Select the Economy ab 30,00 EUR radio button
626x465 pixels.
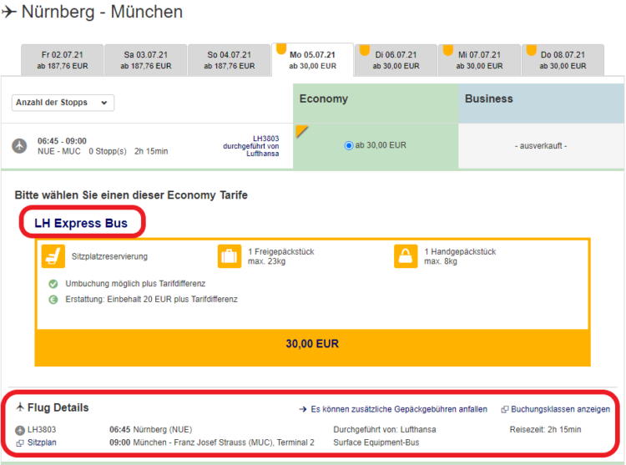click(349, 146)
